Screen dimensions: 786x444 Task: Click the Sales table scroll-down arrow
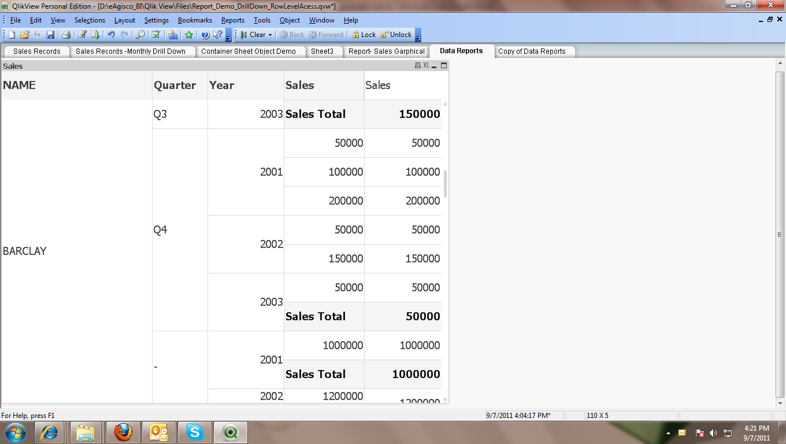(x=445, y=399)
